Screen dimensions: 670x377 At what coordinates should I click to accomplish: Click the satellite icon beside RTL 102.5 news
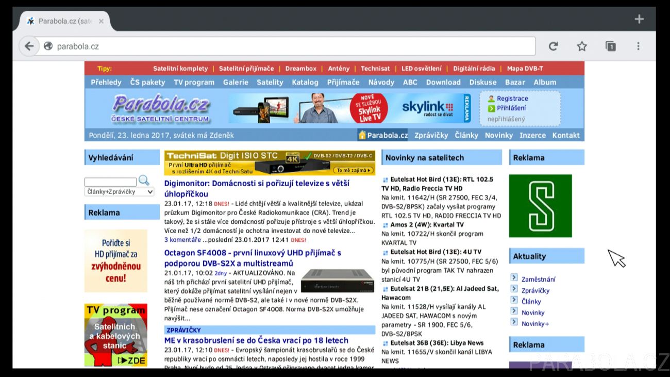point(385,180)
